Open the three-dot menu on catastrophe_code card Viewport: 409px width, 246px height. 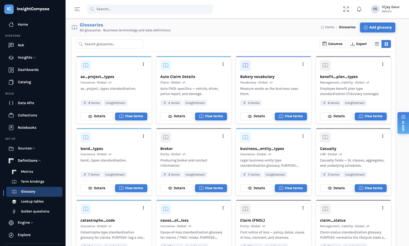pyautogui.click(x=143, y=208)
